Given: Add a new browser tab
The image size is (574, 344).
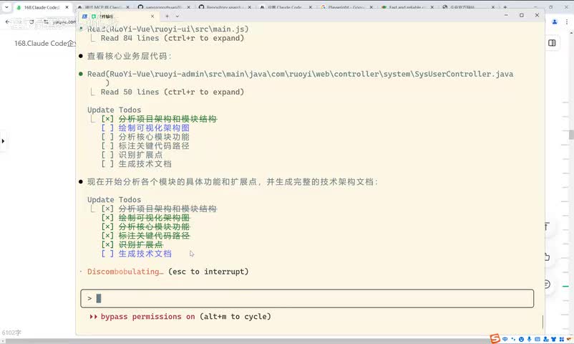Looking at the screenshot, I should point(505,7).
